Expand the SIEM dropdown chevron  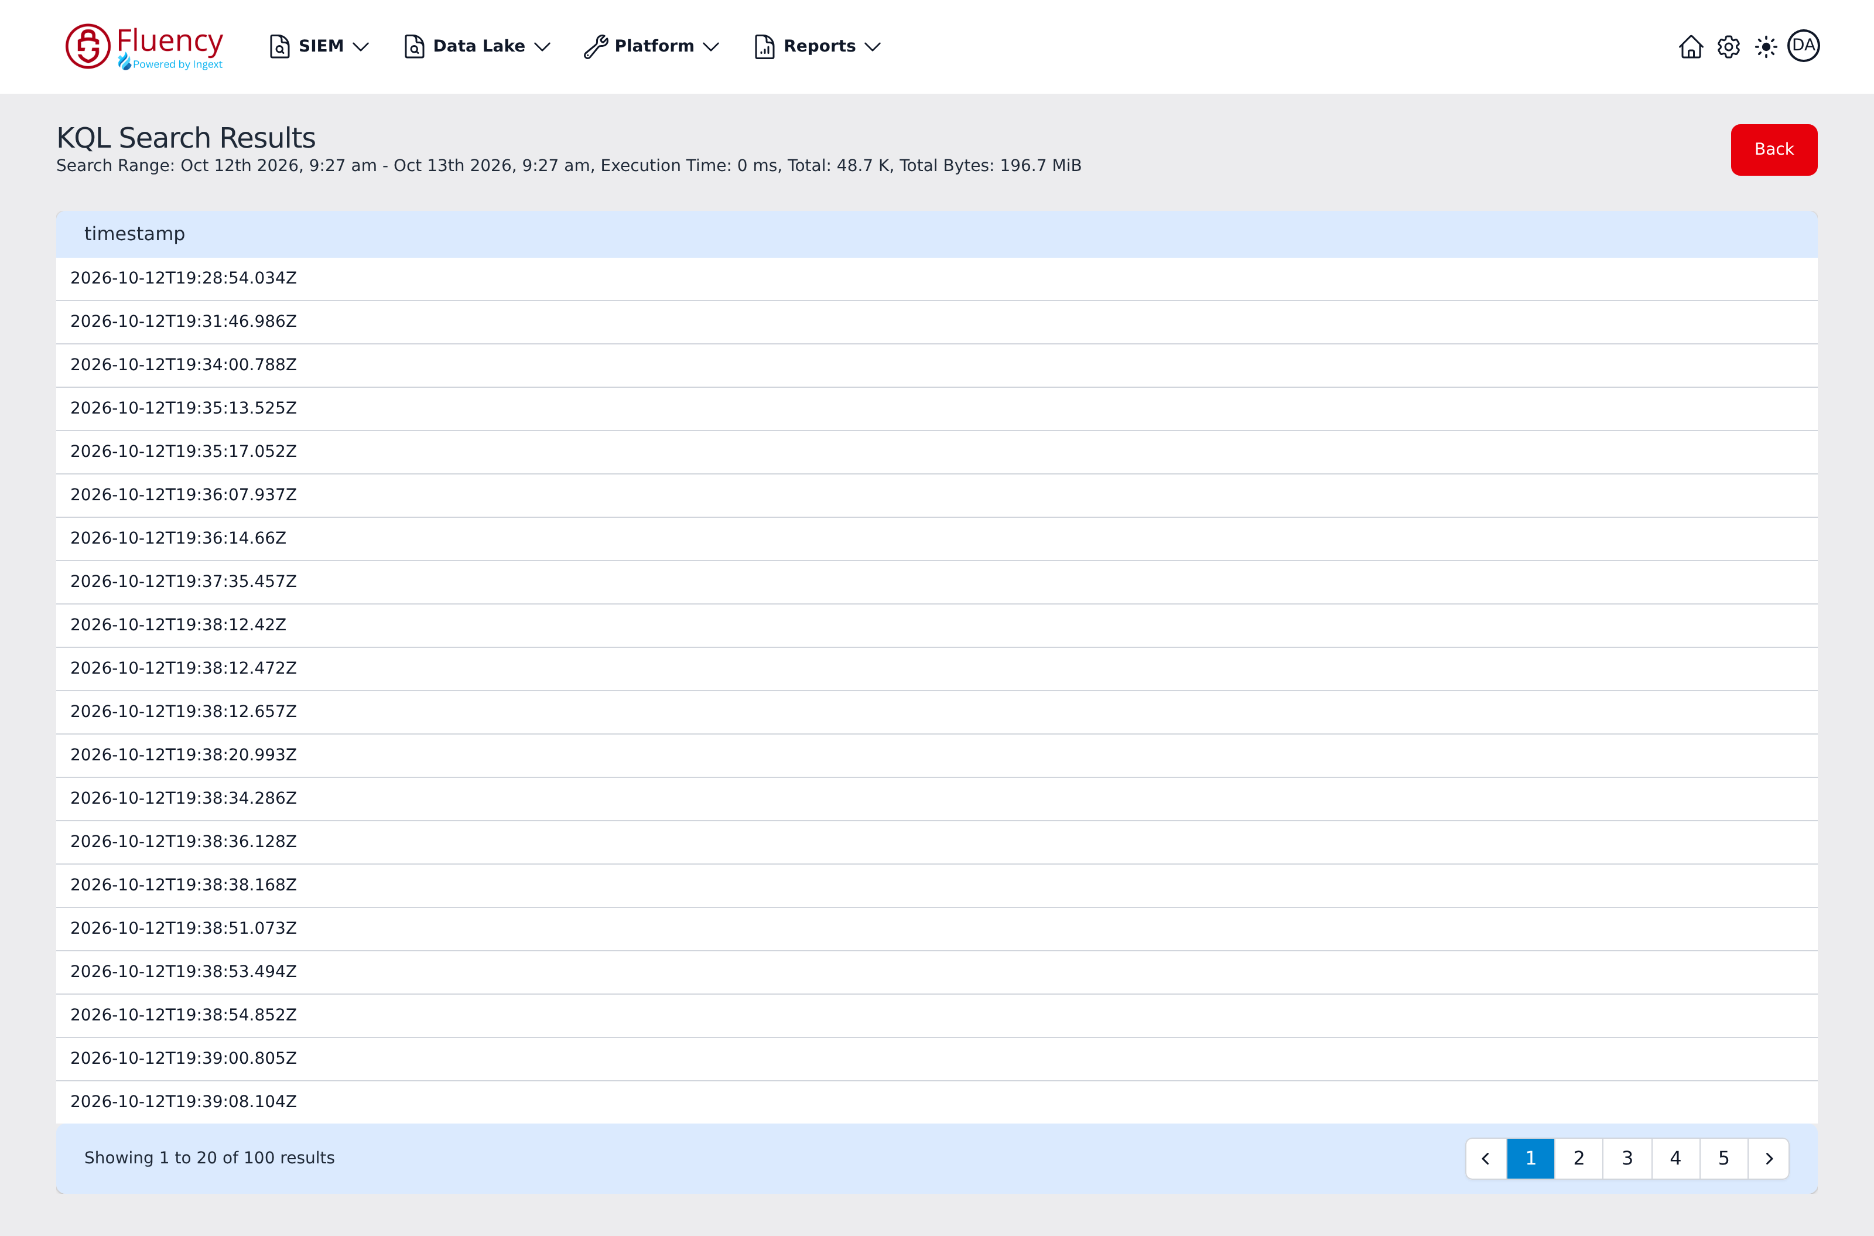click(x=361, y=46)
